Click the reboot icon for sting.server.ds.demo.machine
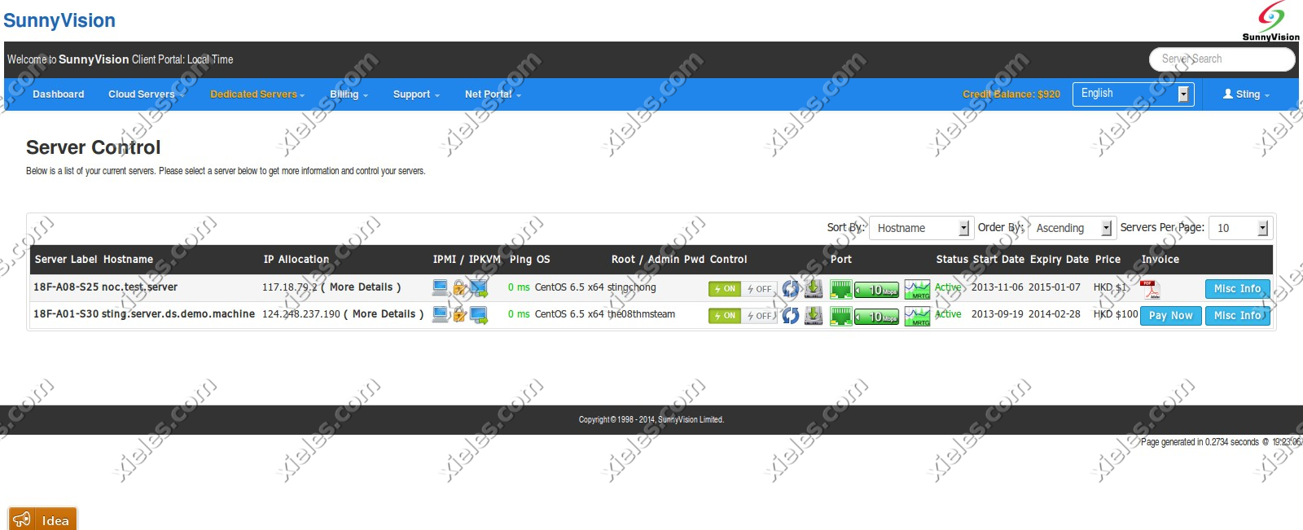 point(790,316)
